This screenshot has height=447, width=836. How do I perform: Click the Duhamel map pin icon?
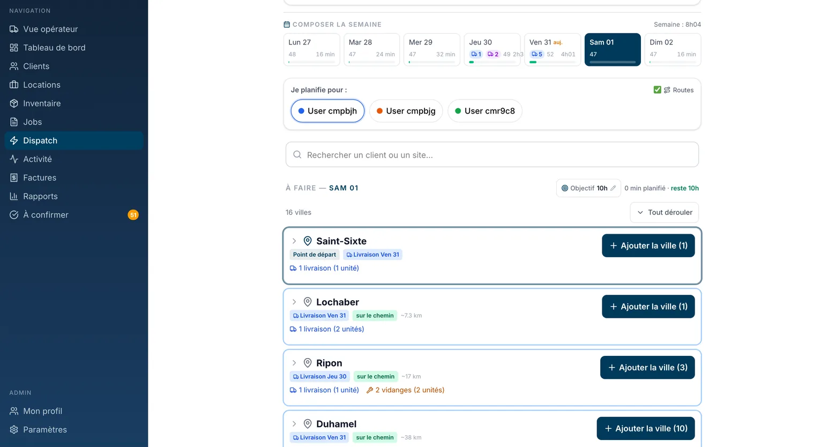(308, 424)
